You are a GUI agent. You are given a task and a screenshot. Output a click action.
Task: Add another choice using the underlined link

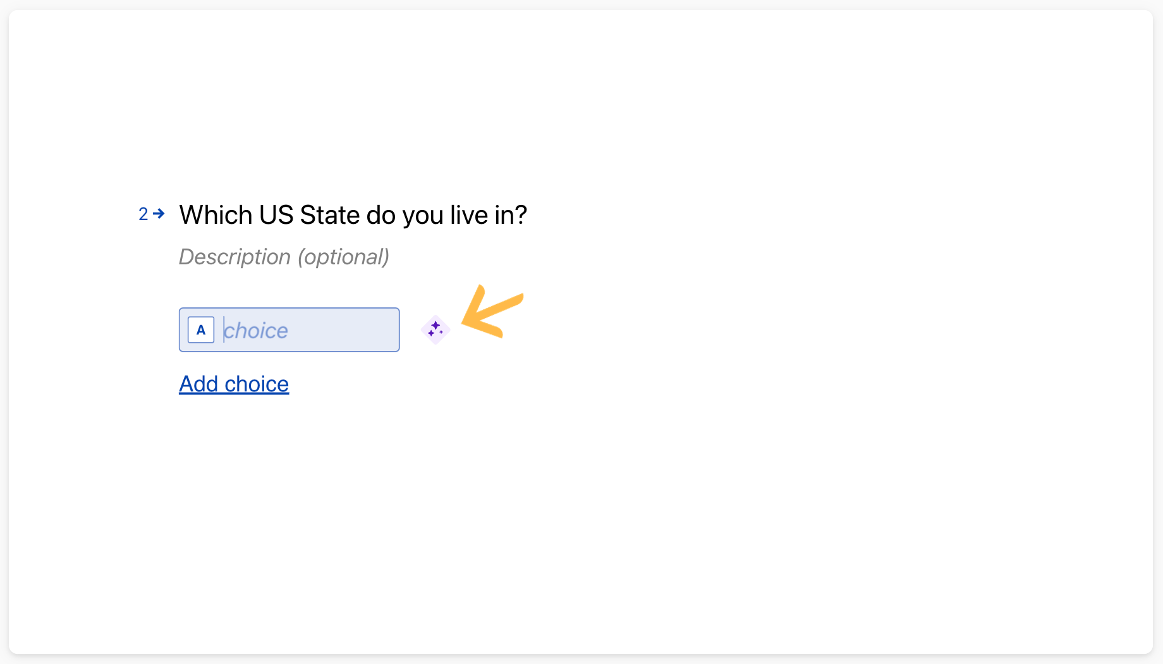click(x=234, y=384)
